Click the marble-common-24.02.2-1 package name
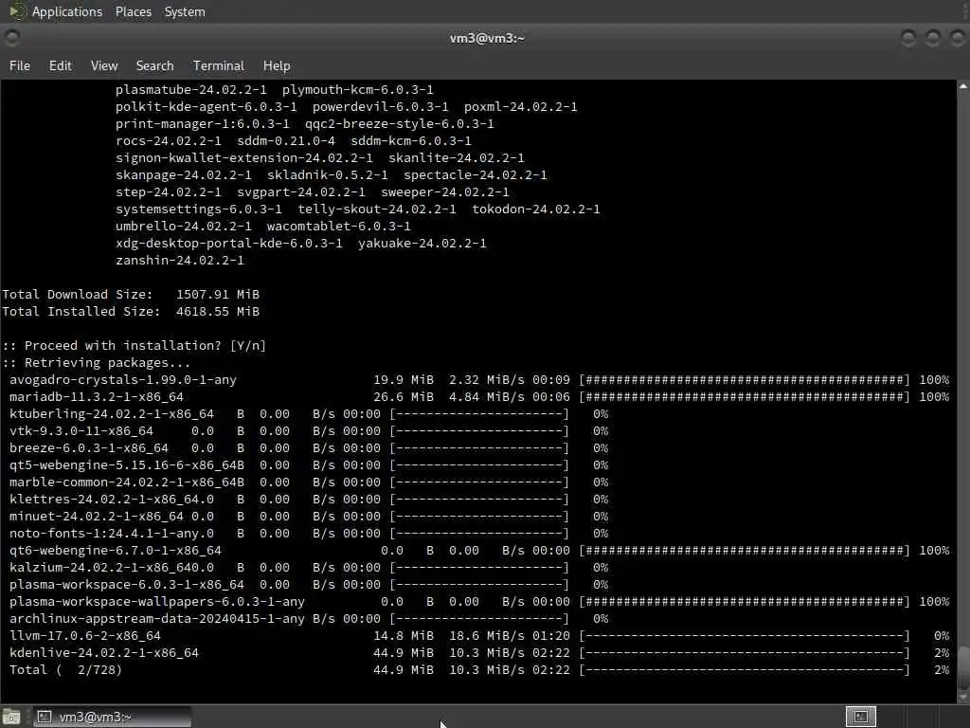 tap(122, 482)
